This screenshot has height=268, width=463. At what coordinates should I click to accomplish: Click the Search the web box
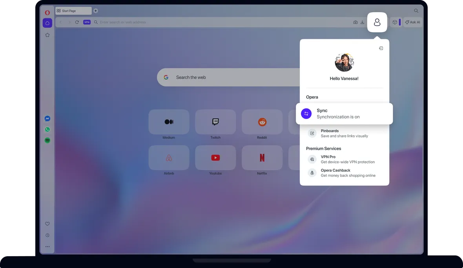[x=228, y=77]
